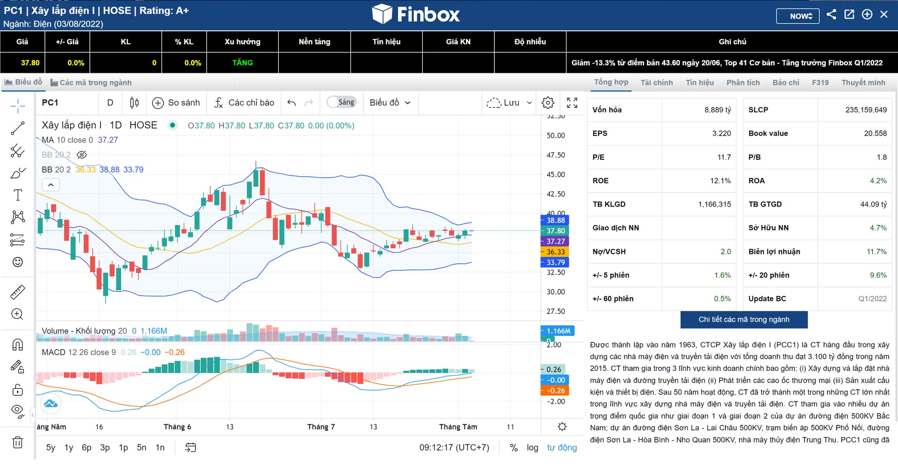Click the blue cloud chart logo
Viewport: 898px width, 473px height.
click(51, 404)
